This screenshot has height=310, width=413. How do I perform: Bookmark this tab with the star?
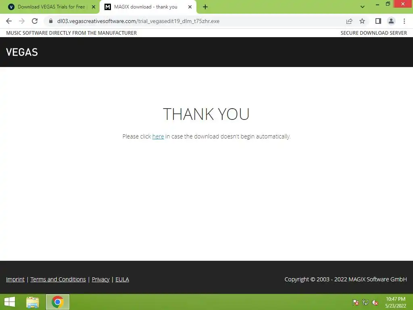click(362, 21)
